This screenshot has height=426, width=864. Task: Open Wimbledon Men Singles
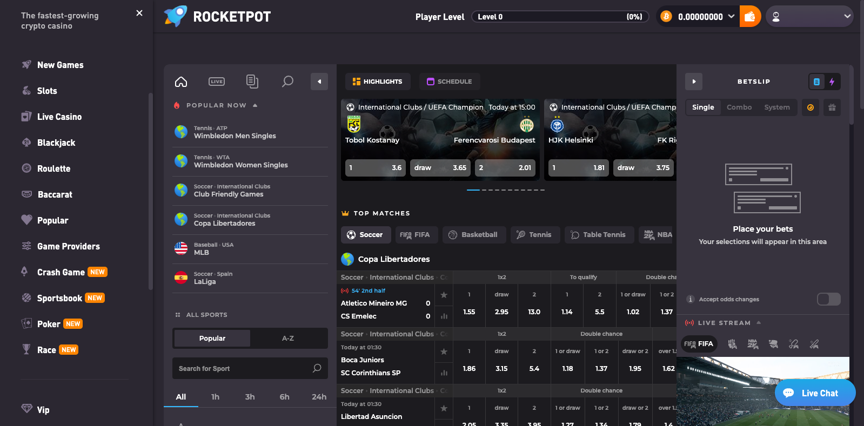(x=250, y=132)
